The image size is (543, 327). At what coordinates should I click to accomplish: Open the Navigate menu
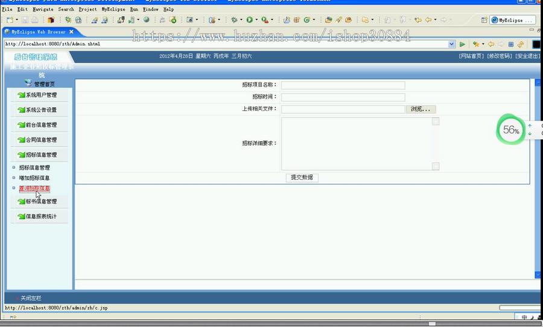click(43, 9)
